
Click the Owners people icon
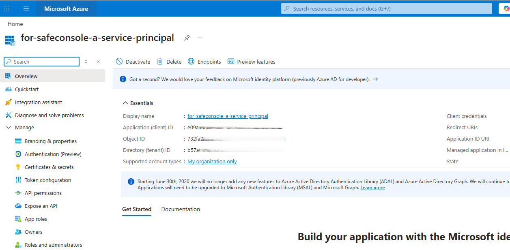[x=18, y=232]
